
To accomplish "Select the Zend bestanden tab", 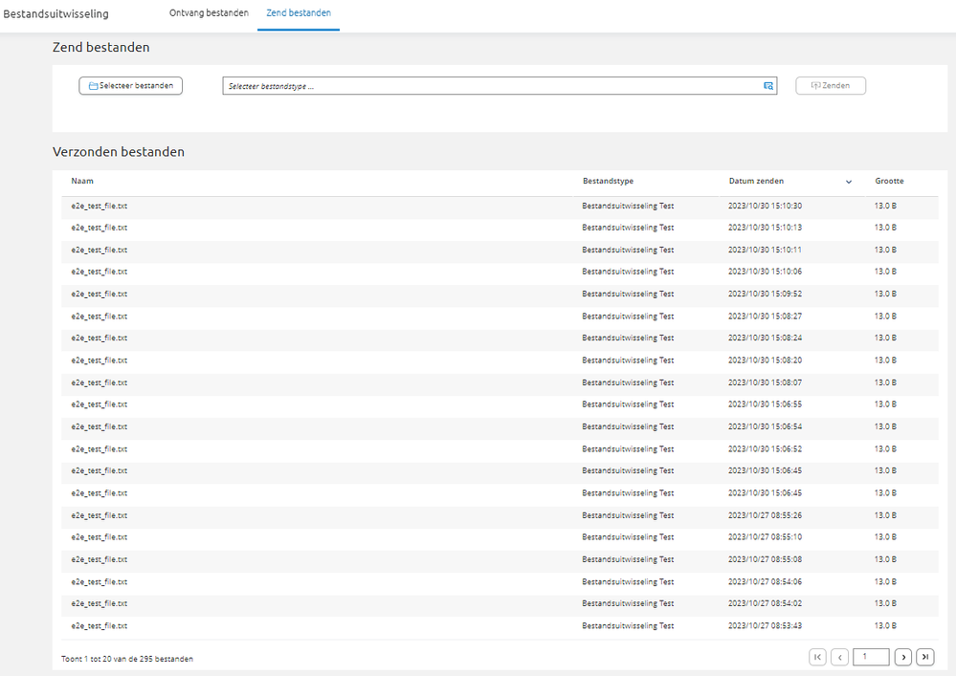I will (299, 12).
